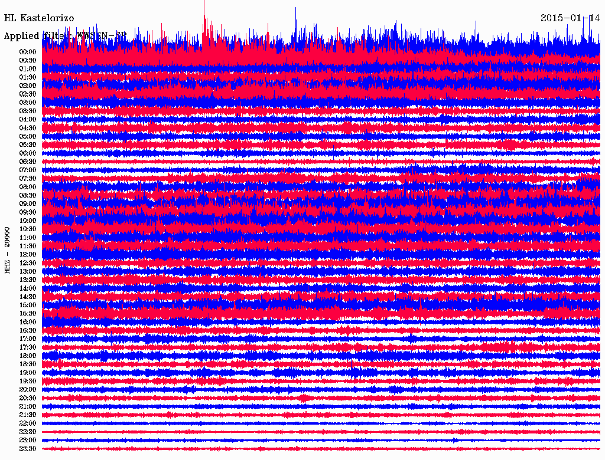The width and height of the screenshot is (605, 460).
Task: Select the 08:00 time label
Action: pyautogui.click(x=28, y=187)
